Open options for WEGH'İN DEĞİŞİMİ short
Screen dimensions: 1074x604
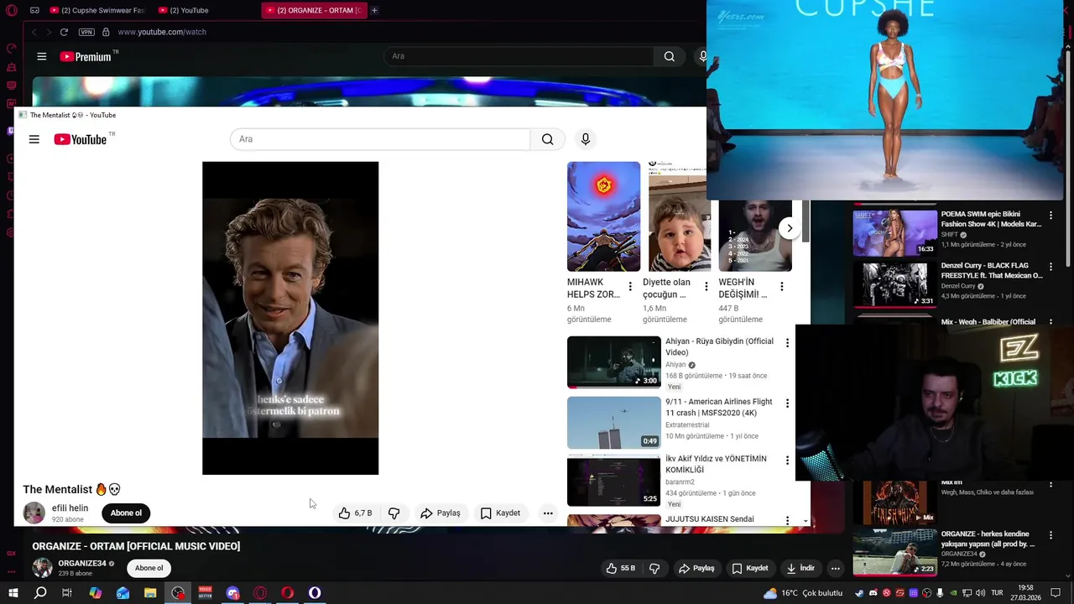pyautogui.click(x=781, y=287)
